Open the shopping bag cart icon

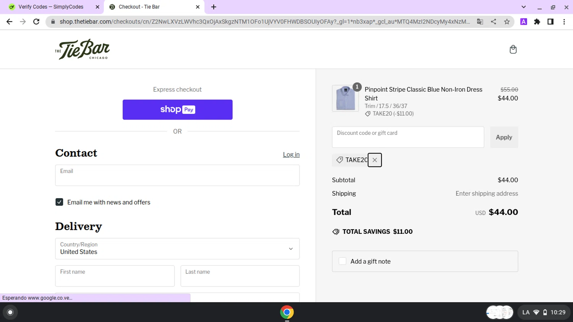pyautogui.click(x=513, y=49)
